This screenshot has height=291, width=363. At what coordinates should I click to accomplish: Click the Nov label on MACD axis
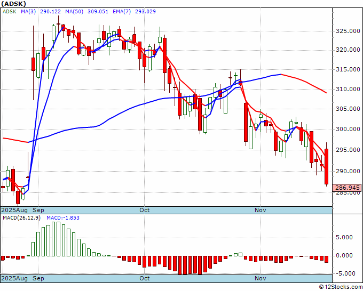pyautogui.click(x=260, y=278)
